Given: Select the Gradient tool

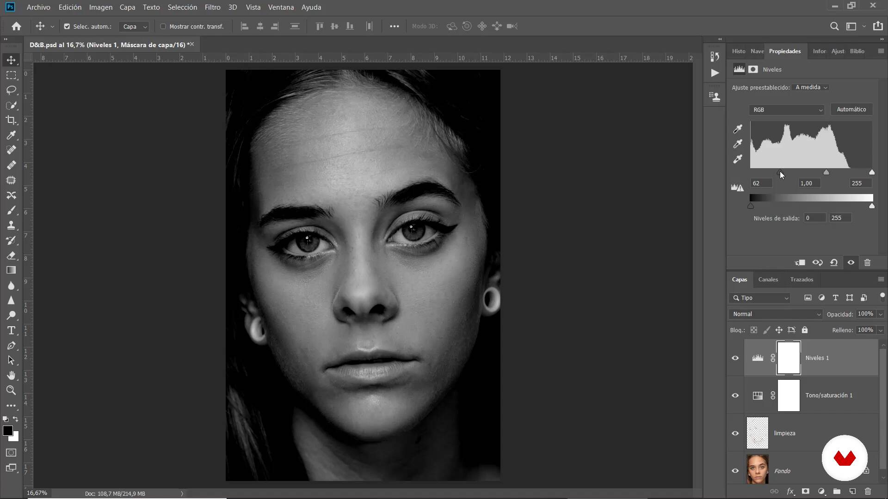Looking at the screenshot, I should coord(11,270).
